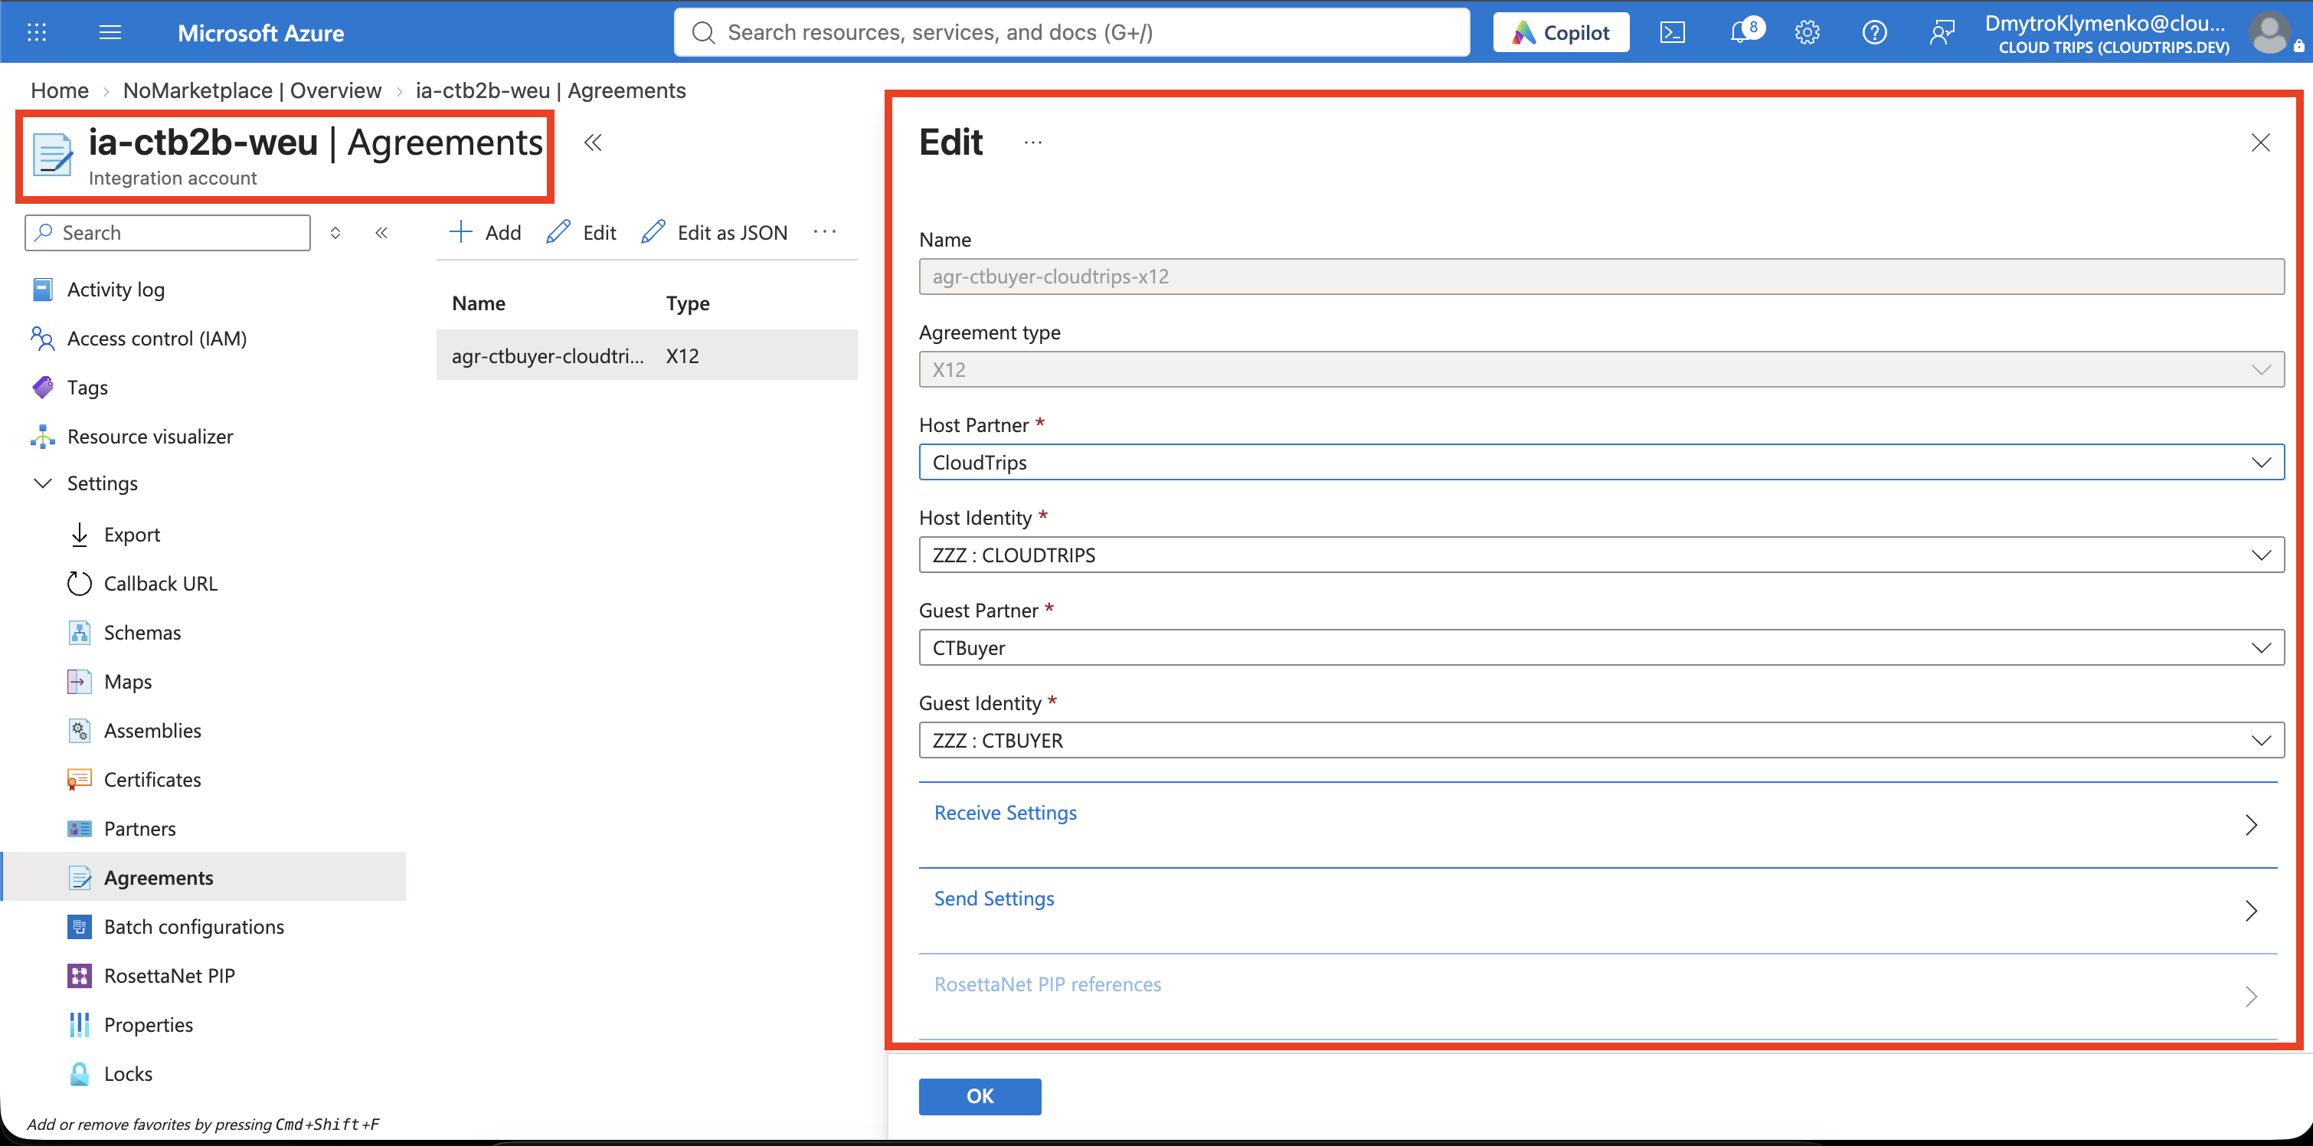The width and height of the screenshot is (2313, 1146).
Task: Open Activity log in sidebar
Action: (116, 290)
